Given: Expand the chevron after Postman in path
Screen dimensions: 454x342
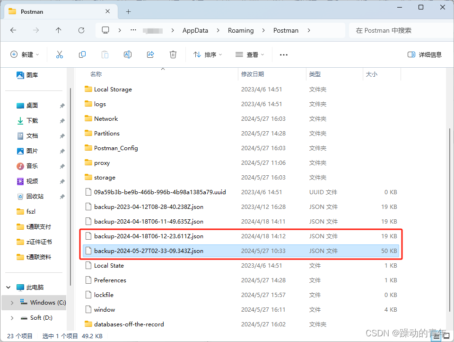Looking at the screenshot, I should point(309,30).
